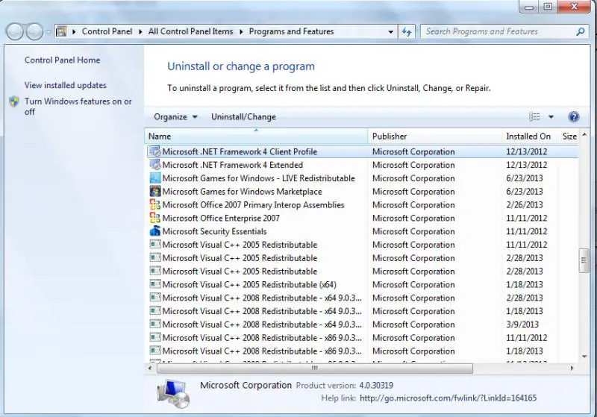This screenshot has height=417, width=597.
Task: Click Uninstall/Change in the toolbar
Action: 244,117
